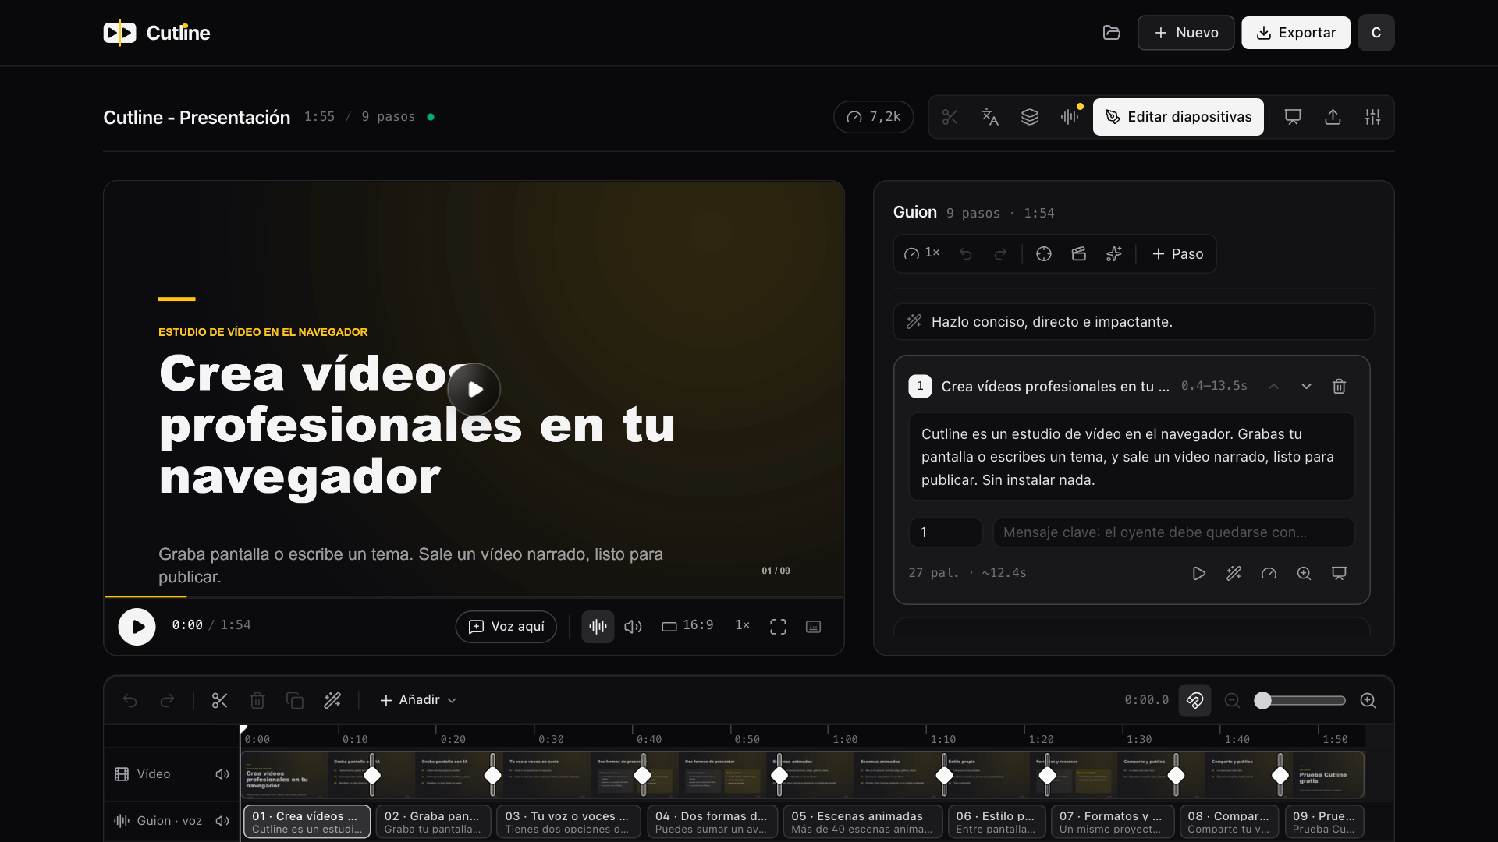Mute the Vídeo track
Viewport: 1498px width, 842px height.
point(222,774)
